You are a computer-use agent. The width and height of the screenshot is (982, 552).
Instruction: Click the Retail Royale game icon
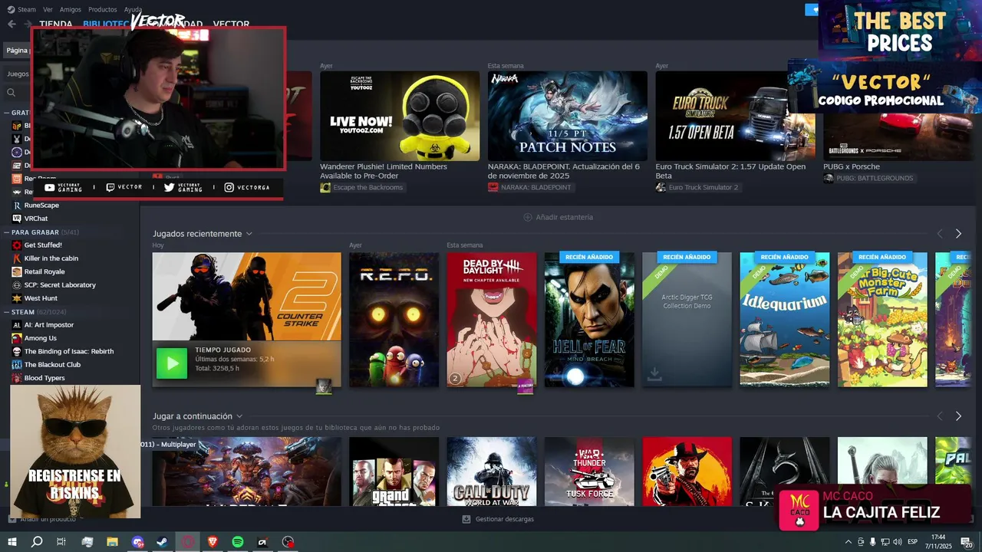click(x=17, y=271)
